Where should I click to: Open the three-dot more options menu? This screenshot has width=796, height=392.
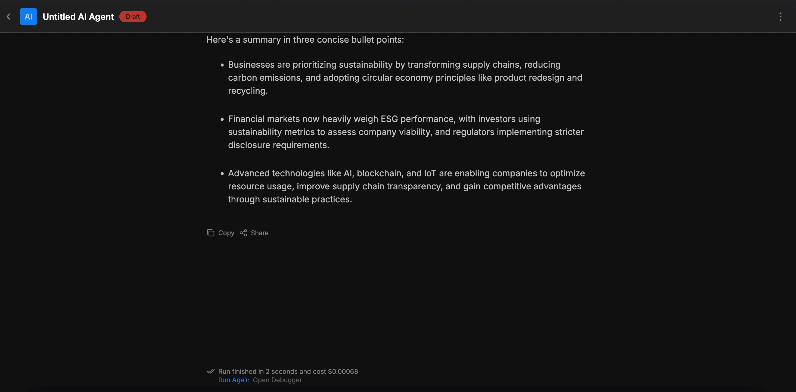(x=780, y=17)
